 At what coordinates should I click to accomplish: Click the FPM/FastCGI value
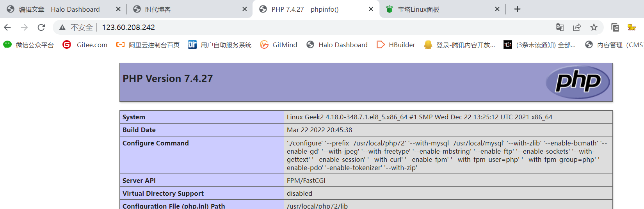[x=306, y=181]
